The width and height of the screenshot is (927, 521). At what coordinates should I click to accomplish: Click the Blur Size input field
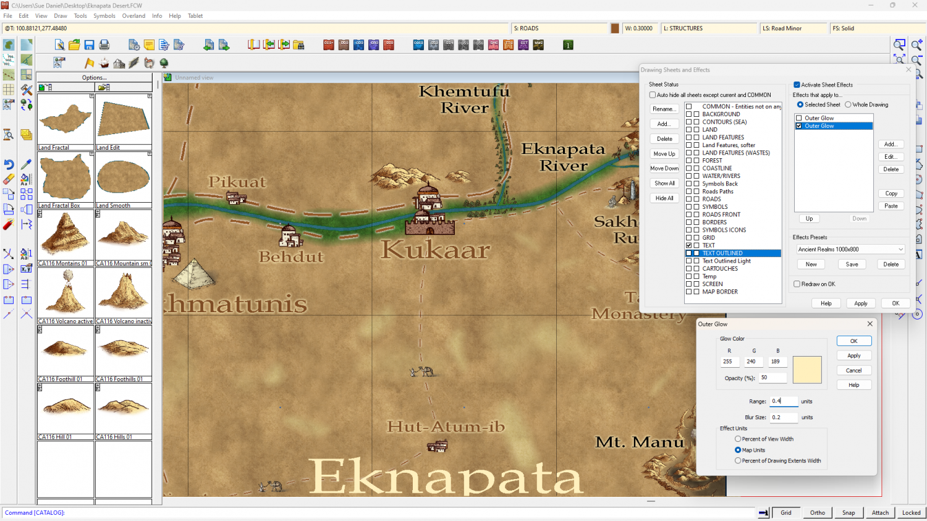click(784, 417)
